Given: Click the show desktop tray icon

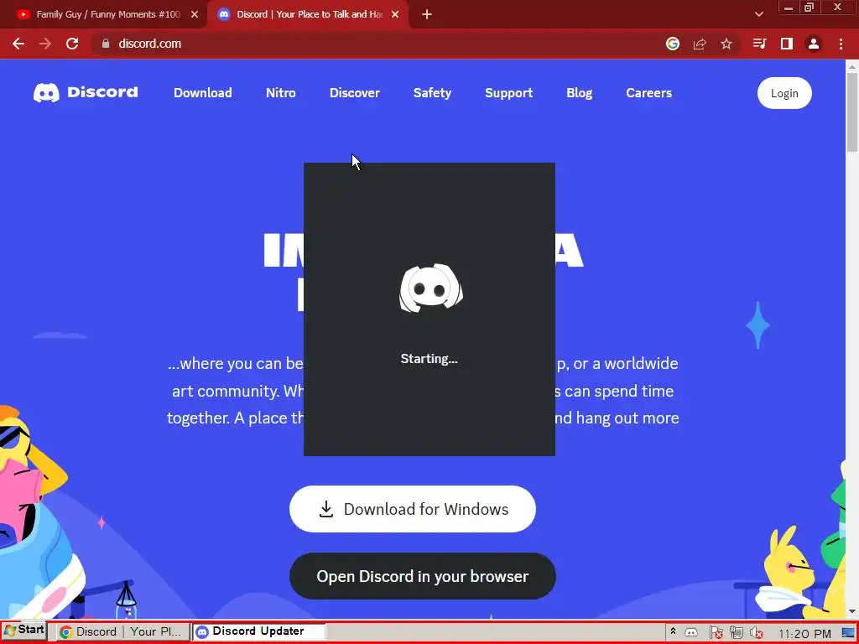Looking at the screenshot, I should pyautogui.click(x=848, y=633).
